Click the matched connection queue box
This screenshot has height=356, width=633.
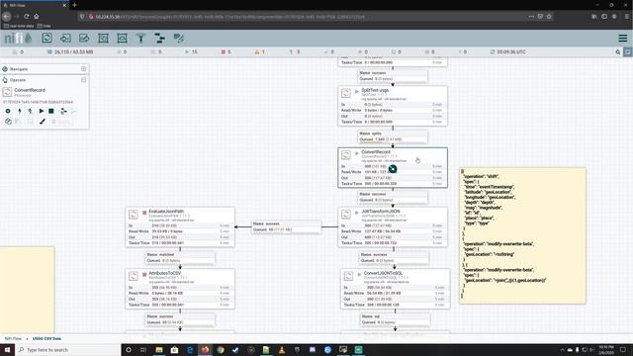(180, 257)
